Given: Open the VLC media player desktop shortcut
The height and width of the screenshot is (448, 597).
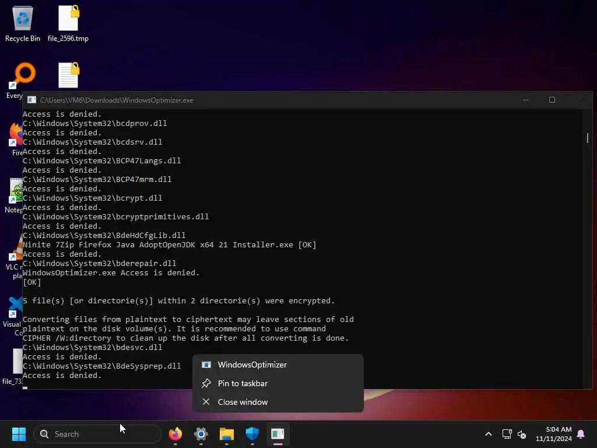Looking at the screenshot, I should coord(15,256).
